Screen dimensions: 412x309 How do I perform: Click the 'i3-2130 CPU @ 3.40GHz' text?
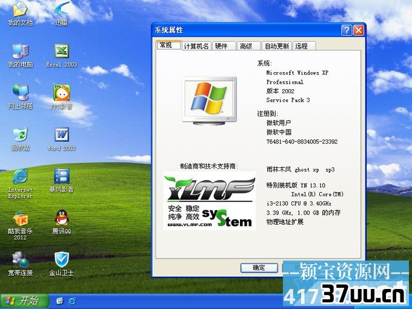[299, 204]
